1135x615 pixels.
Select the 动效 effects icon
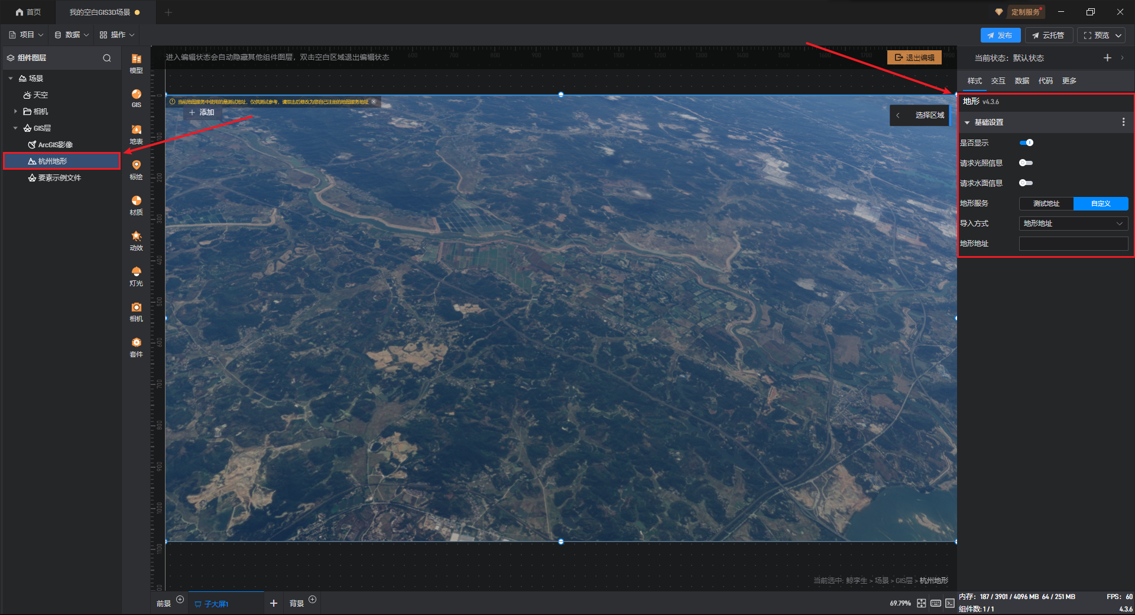[136, 240]
